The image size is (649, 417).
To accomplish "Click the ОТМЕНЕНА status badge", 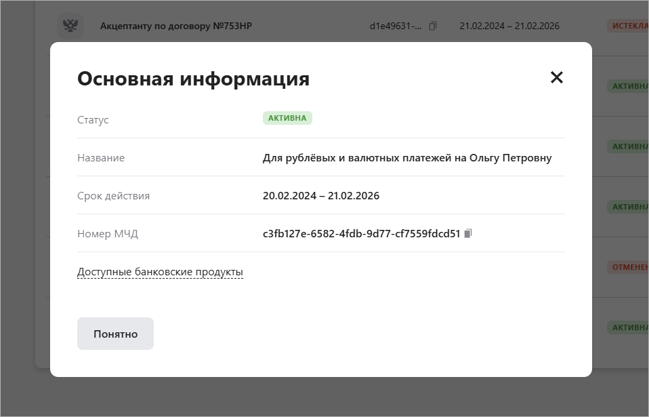I will coord(629,266).
